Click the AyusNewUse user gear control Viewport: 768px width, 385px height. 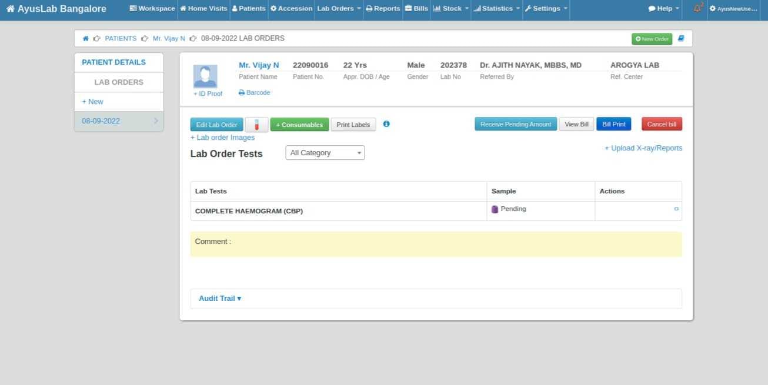click(x=734, y=9)
